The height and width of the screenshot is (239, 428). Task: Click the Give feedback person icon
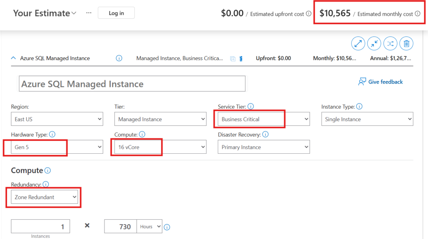click(362, 81)
